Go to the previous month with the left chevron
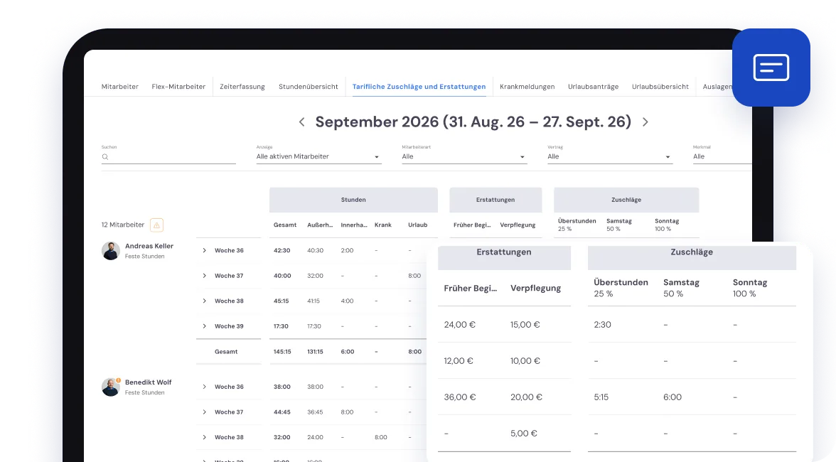This screenshot has height=462, width=836. pos(301,122)
